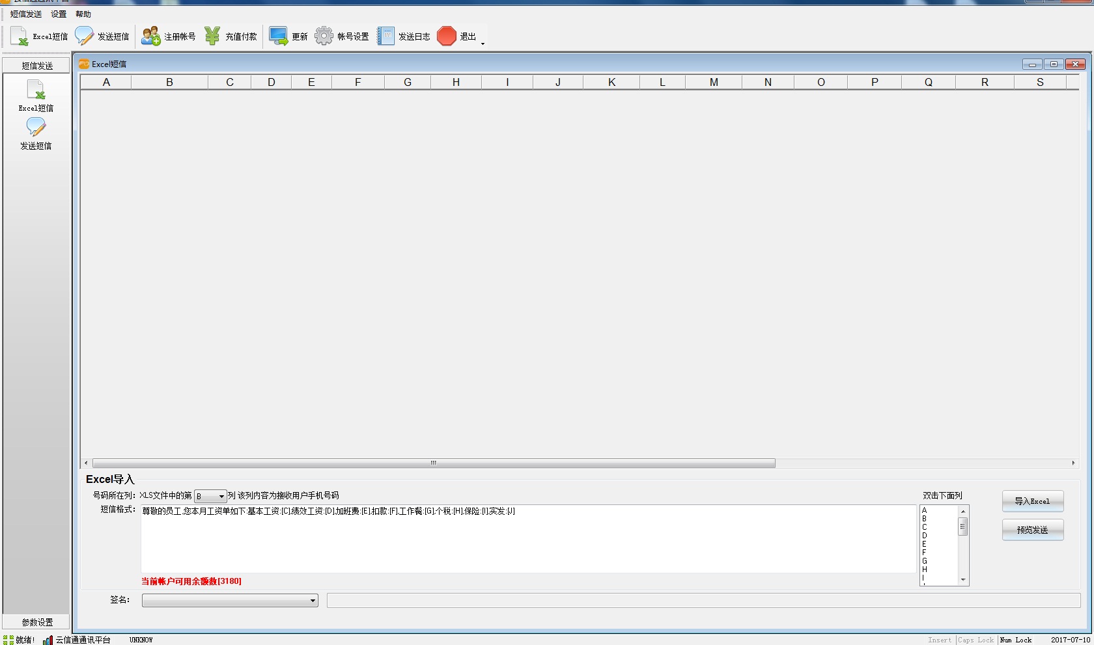1094x645 pixels.
Task: Click column header B in the grid
Action: coord(169,82)
